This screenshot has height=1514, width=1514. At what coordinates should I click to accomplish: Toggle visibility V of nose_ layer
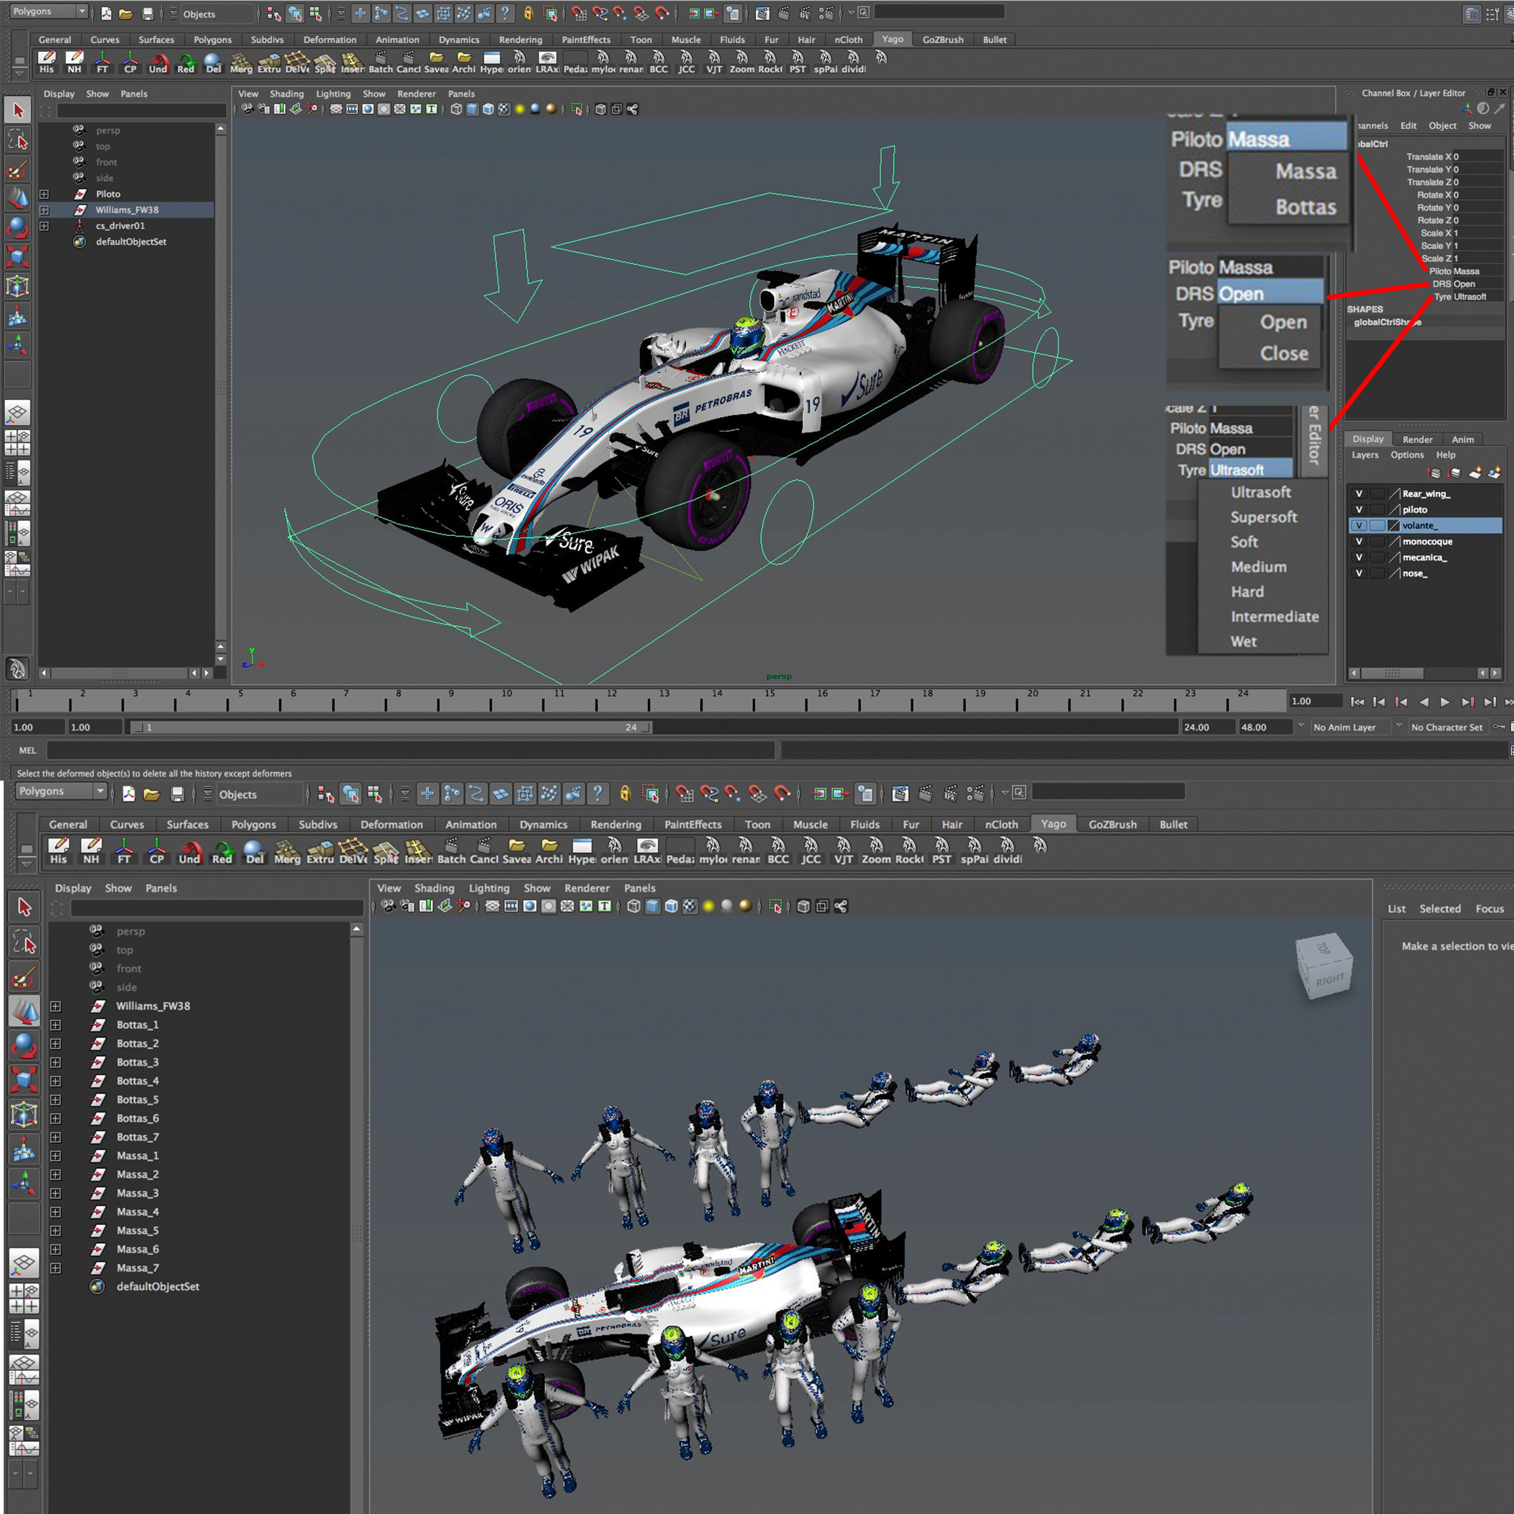coord(1359,574)
